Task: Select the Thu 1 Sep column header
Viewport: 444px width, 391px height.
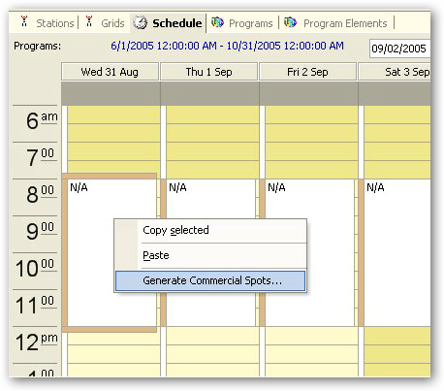Action: click(208, 72)
